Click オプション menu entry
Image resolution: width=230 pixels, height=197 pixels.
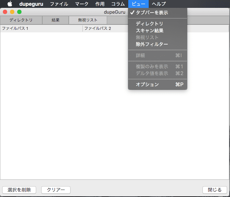point(147,84)
